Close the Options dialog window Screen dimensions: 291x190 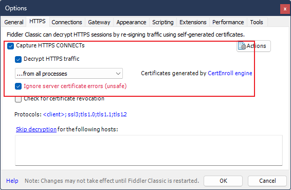(x=285, y=9)
